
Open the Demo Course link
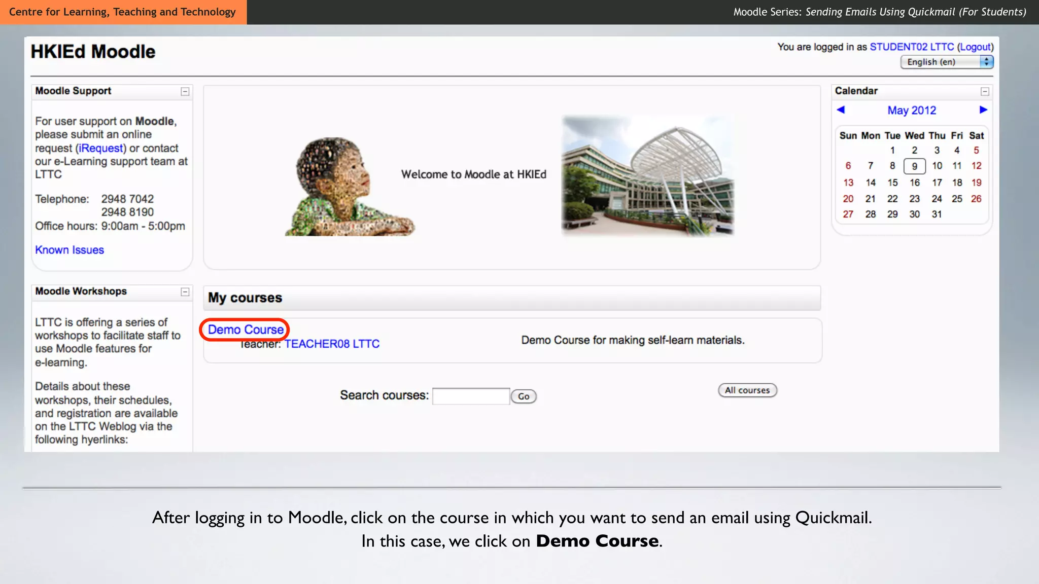coord(246,330)
